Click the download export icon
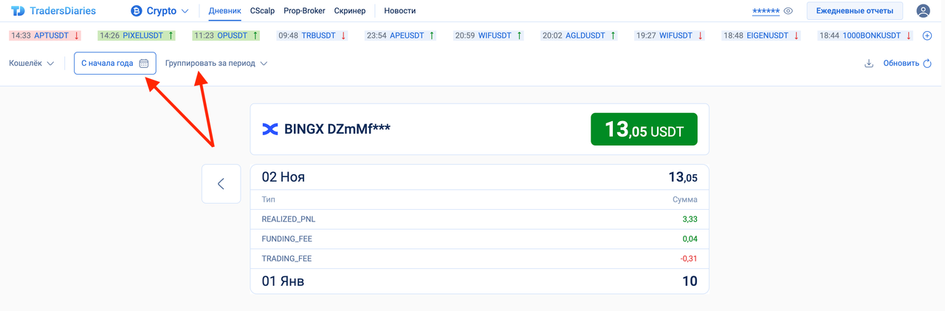Image resolution: width=945 pixels, height=311 pixels. (868, 64)
